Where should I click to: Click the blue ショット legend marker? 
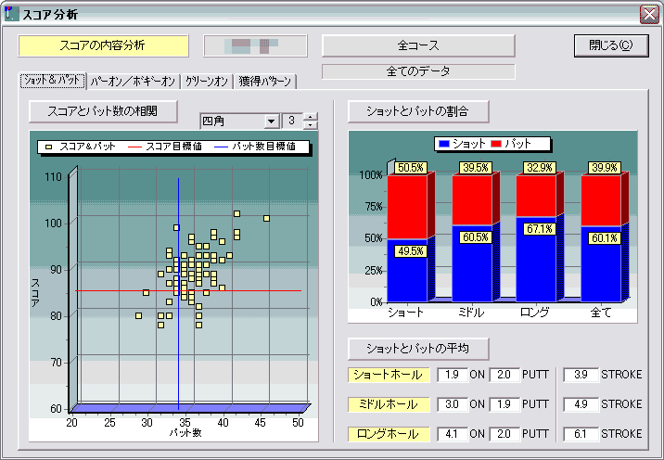[444, 144]
